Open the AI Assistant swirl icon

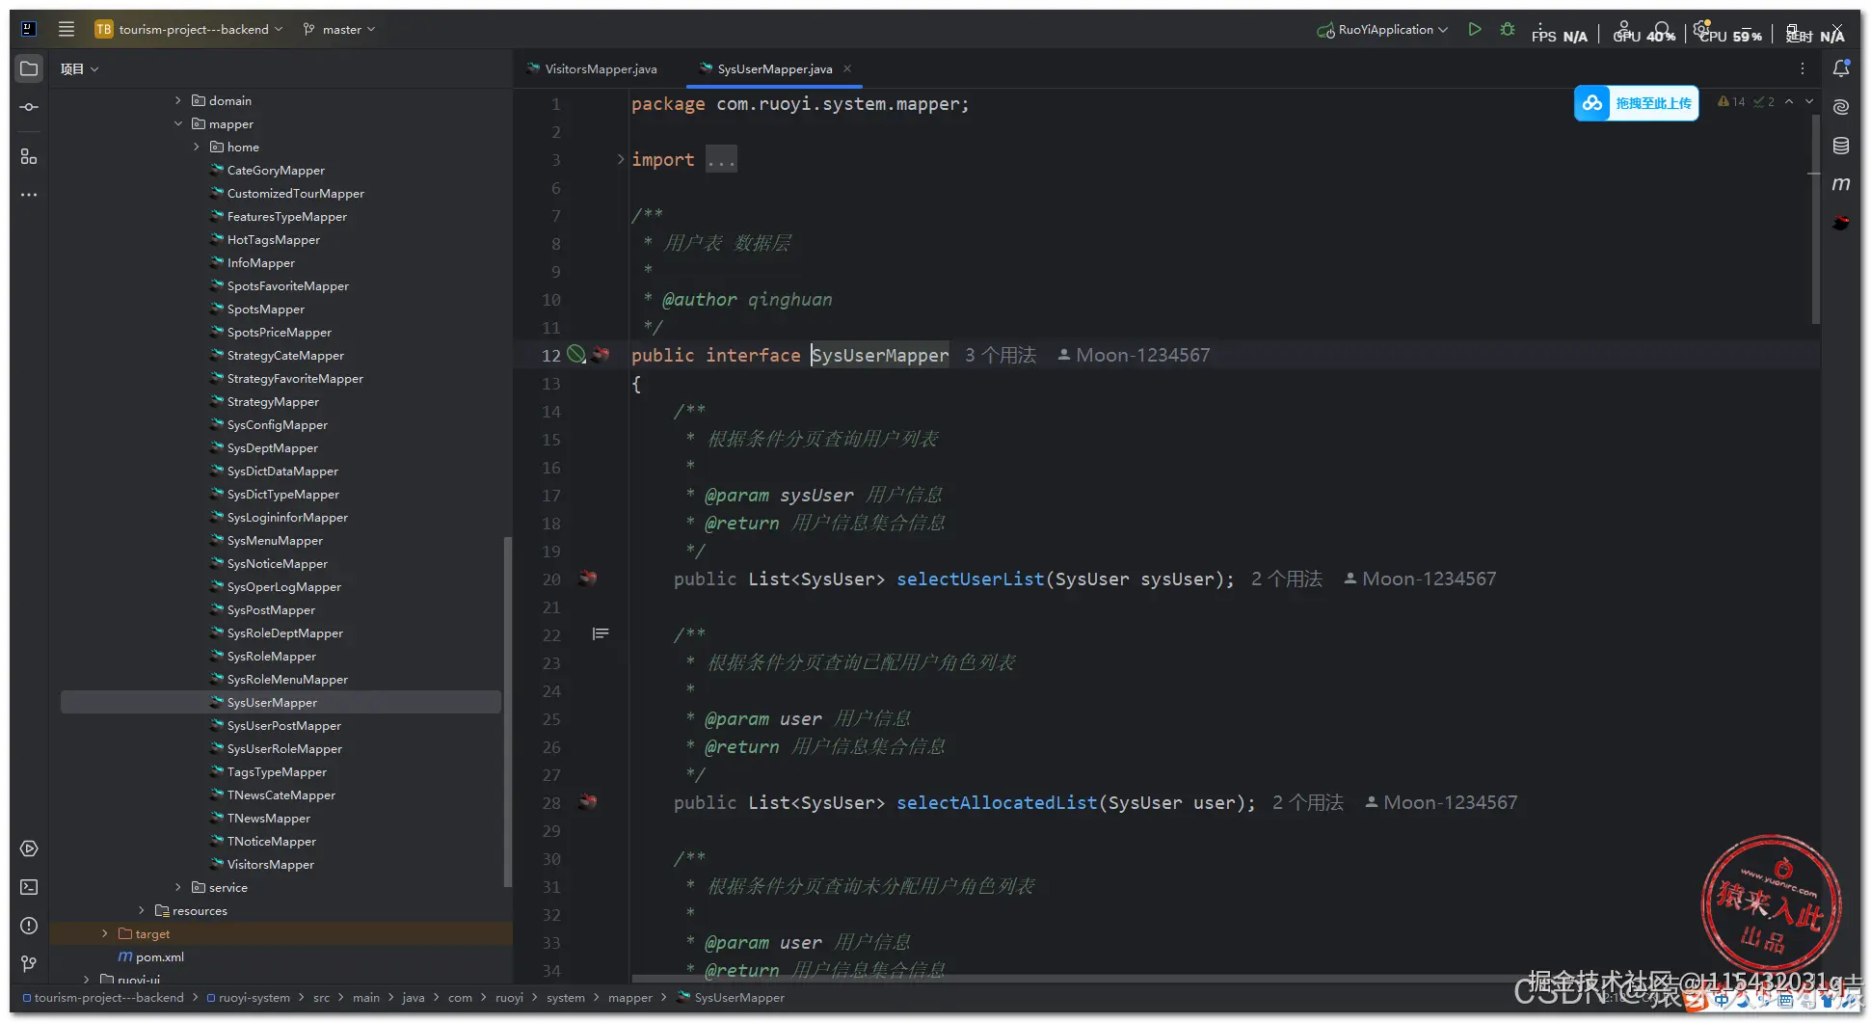click(x=1841, y=107)
